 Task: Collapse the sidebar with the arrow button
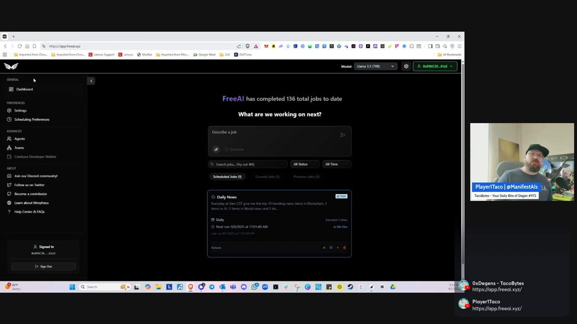(x=91, y=81)
